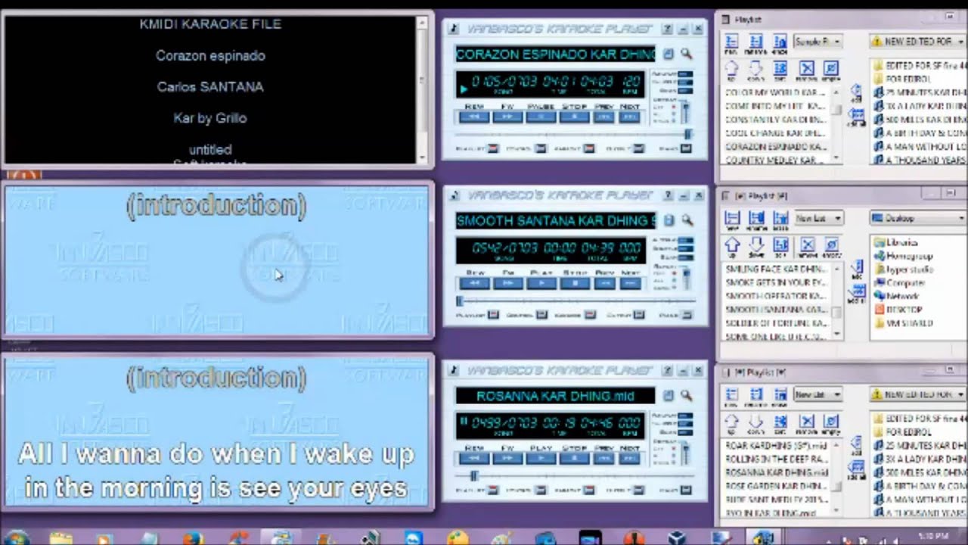This screenshot has height=545, width=968.
Task: Click Play in the Rosanna player
Action: pyautogui.click(x=541, y=459)
